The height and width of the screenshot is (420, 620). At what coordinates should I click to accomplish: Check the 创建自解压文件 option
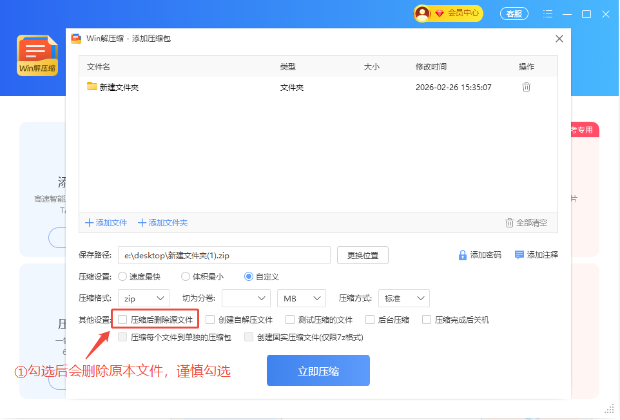(210, 320)
